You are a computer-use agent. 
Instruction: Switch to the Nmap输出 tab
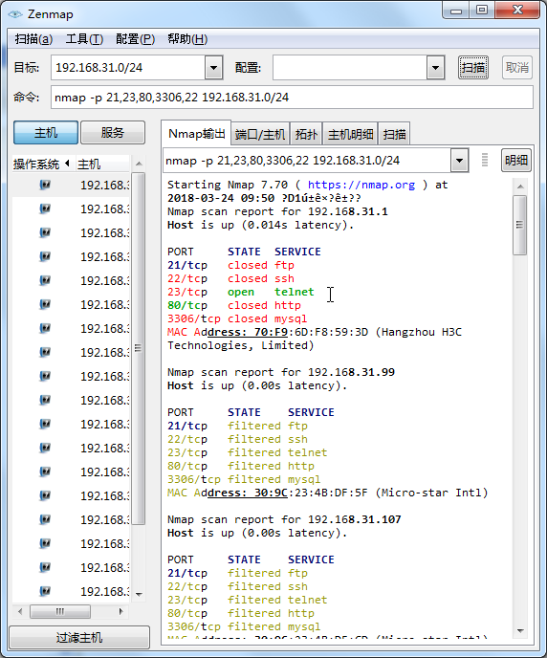(x=196, y=134)
